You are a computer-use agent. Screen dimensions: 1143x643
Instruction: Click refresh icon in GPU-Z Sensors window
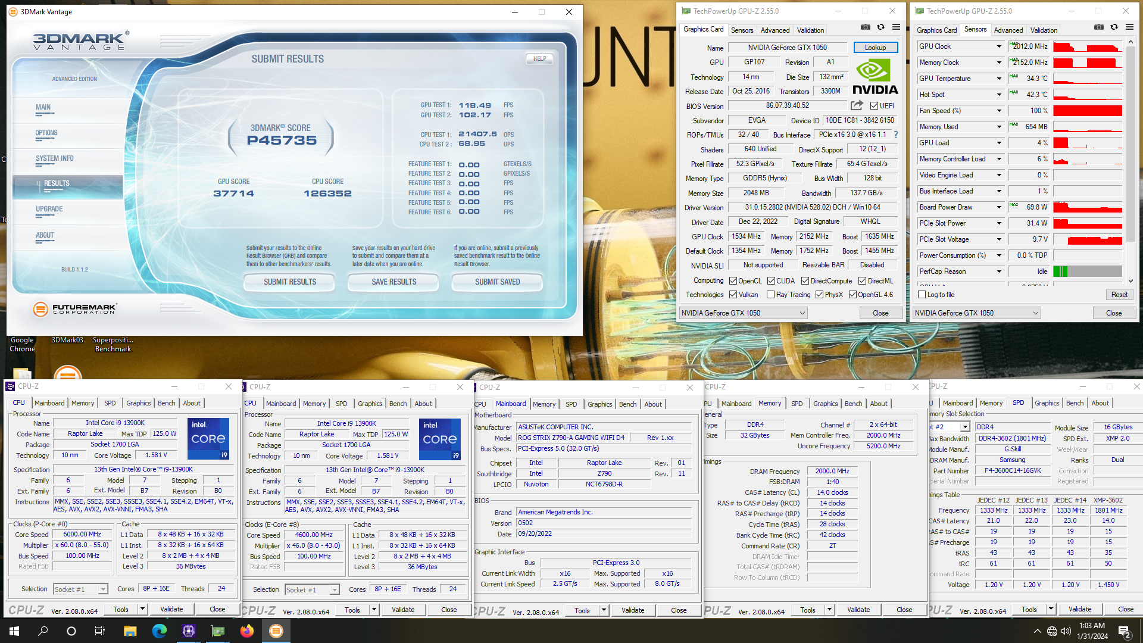[1114, 27]
